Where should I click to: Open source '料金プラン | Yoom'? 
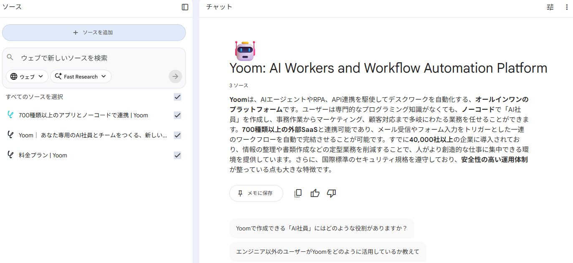click(x=43, y=155)
